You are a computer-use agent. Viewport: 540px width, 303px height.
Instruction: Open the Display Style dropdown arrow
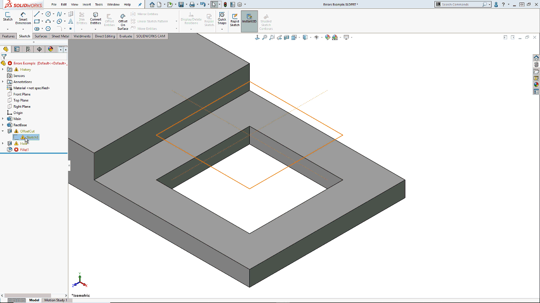pyautogui.click(x=310, y=37)
